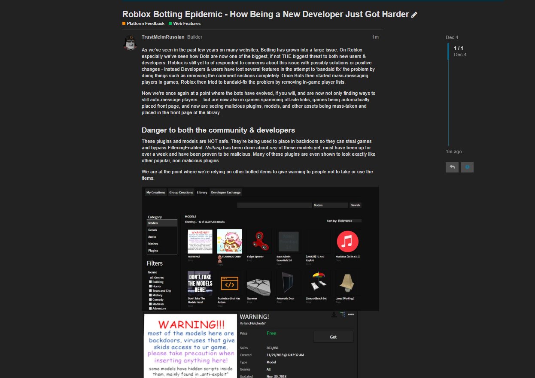Select the My Creations tab in embedded screenshot
The image size is (535, 378).
[155, 192]
